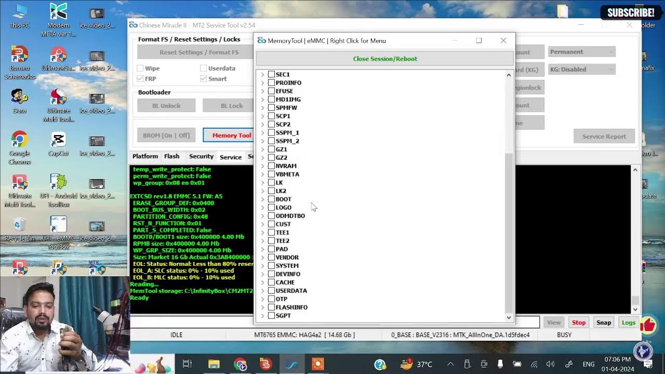Tick the PROINFO partition checkbox
665x374 pixels.
click(x=271, y=83)
